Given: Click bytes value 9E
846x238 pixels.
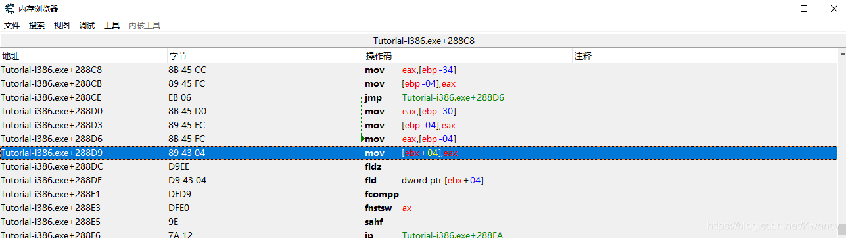Looking at the screenshot, I should (174, 222).
